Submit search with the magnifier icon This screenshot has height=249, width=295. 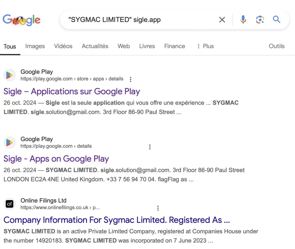tap(277, 19)
